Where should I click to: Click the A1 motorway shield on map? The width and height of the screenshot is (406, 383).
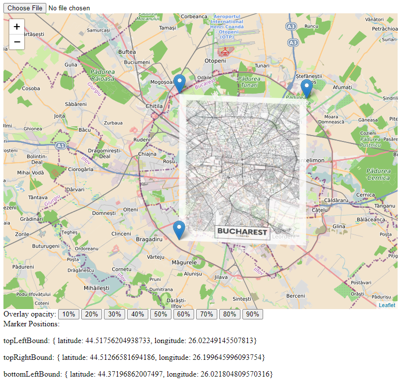61,146
